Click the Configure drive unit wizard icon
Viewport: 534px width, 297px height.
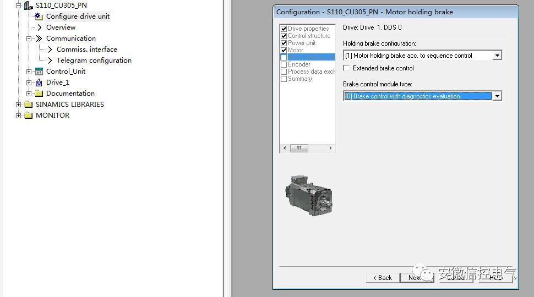click(x=39, y=16)
